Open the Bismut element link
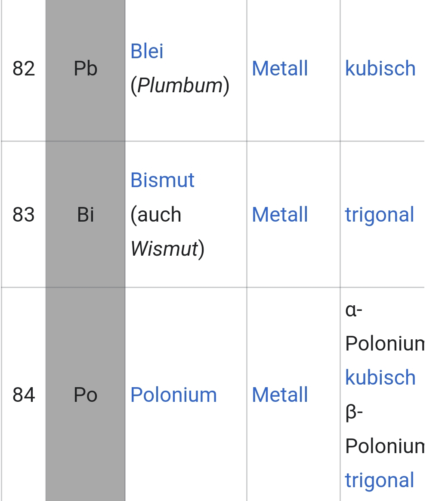The image size is (445, 501). pyautogui.click(x=162, y=180)
